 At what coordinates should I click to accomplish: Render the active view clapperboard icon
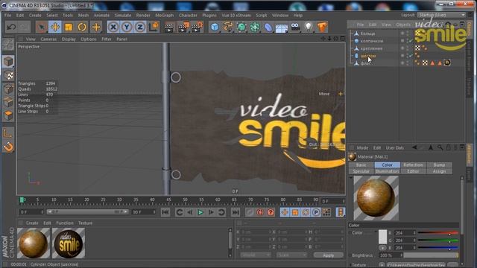(x=169, y=28)
